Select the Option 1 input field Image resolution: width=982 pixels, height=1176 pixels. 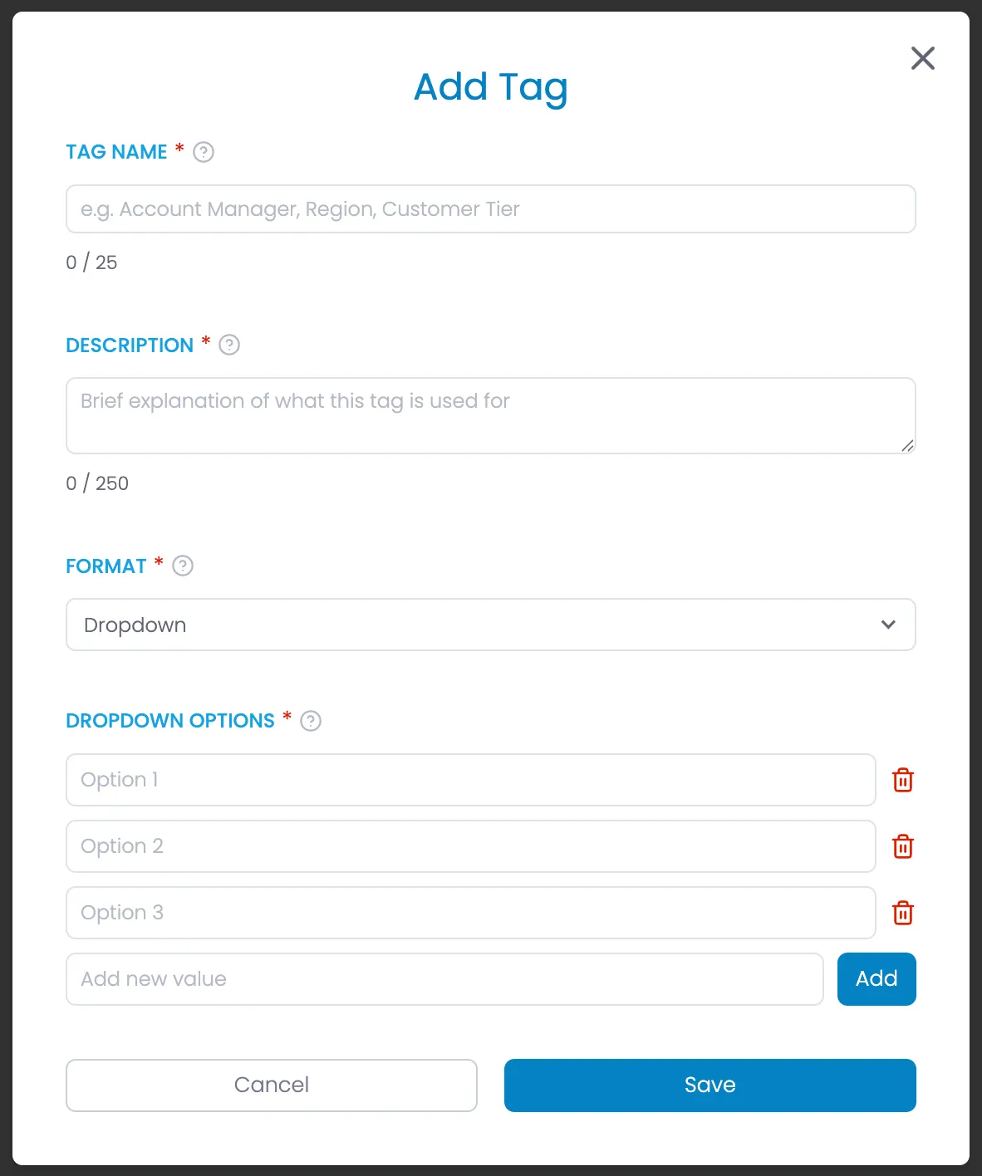pyautogui.click(x=471, y=780)
